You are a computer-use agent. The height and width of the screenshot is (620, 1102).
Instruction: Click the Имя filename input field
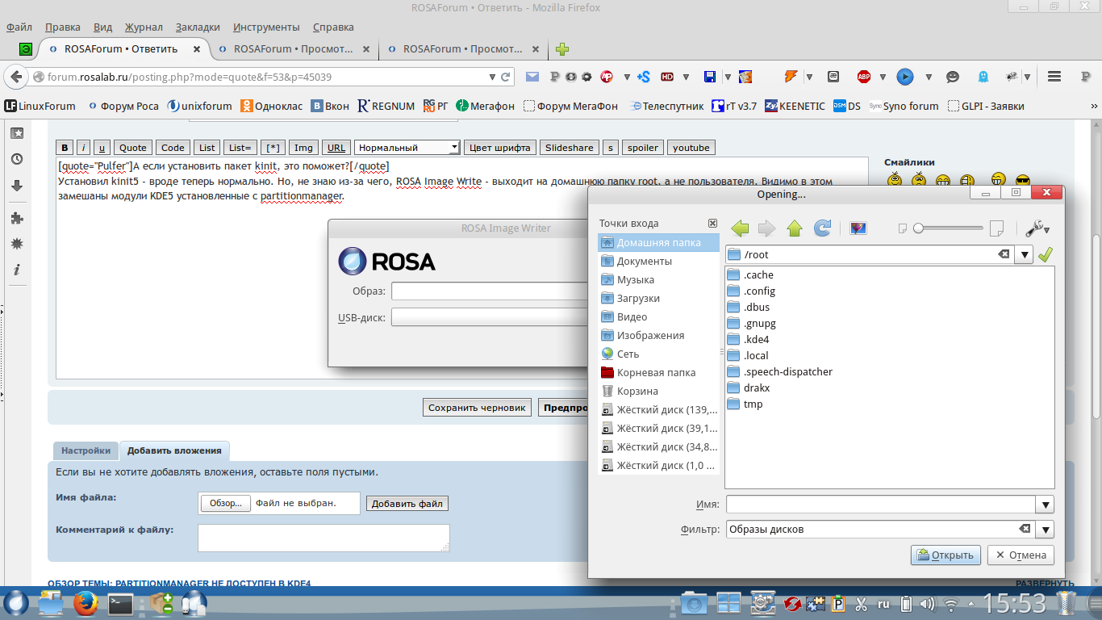(881, 505)
